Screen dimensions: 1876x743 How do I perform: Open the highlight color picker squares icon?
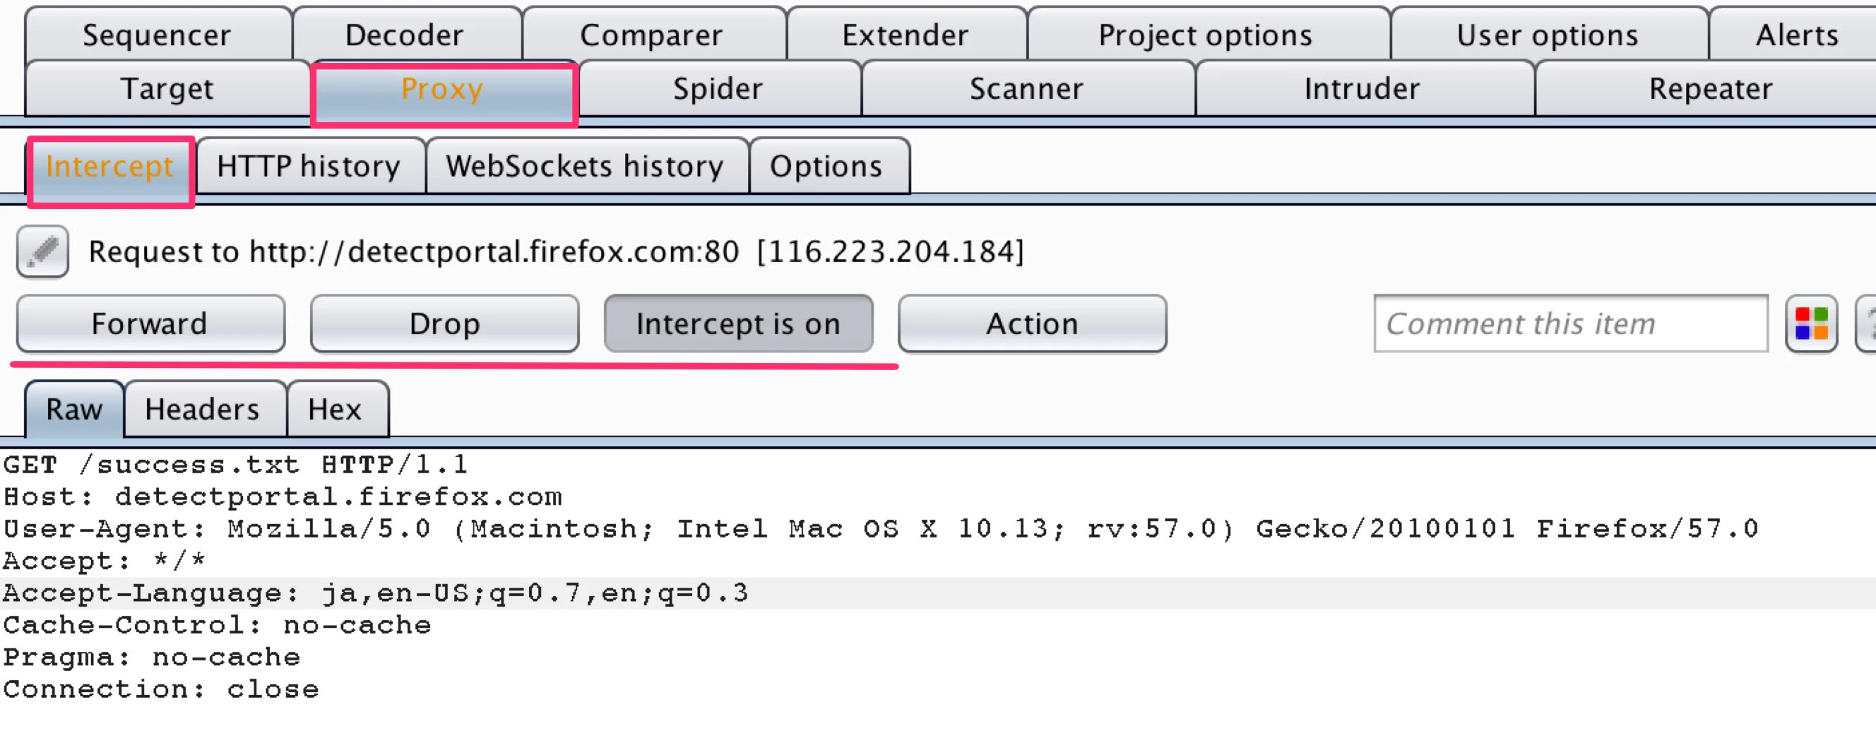(x=1811, y=323)
